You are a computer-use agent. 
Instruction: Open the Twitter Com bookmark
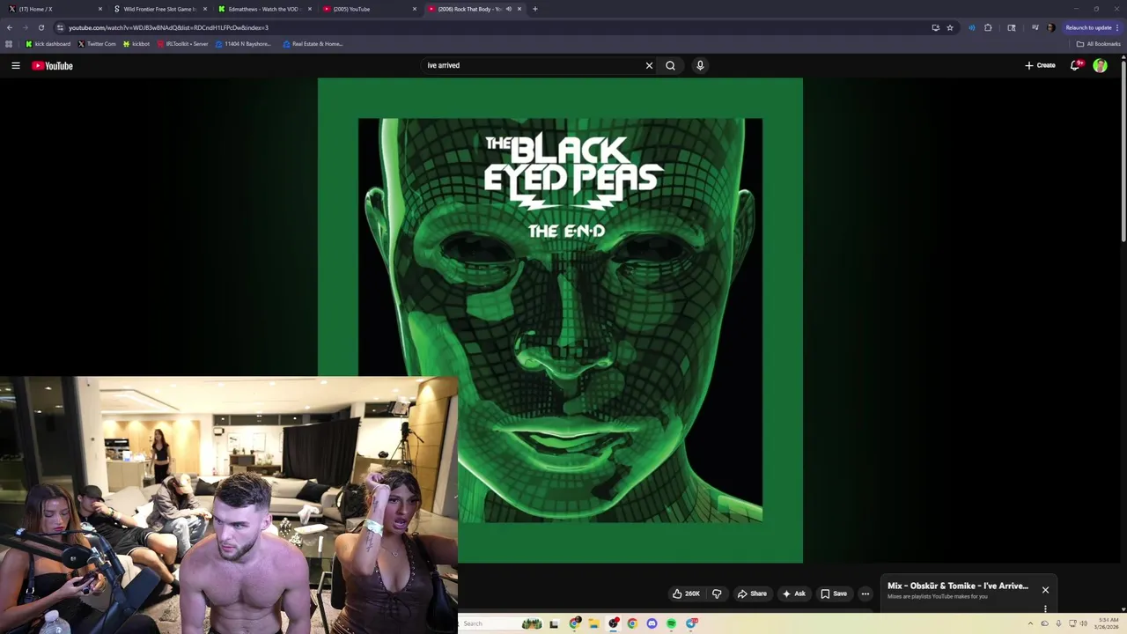tap(96, 43)
